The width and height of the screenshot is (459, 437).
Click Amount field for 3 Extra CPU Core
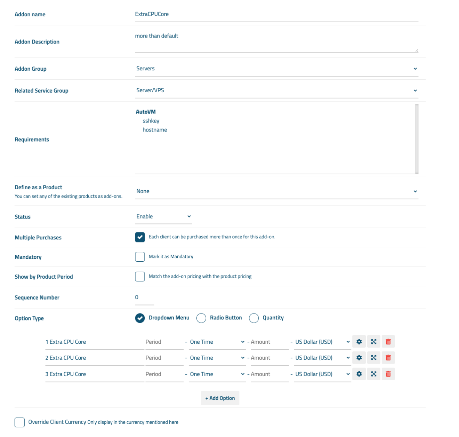coord(269,374)
